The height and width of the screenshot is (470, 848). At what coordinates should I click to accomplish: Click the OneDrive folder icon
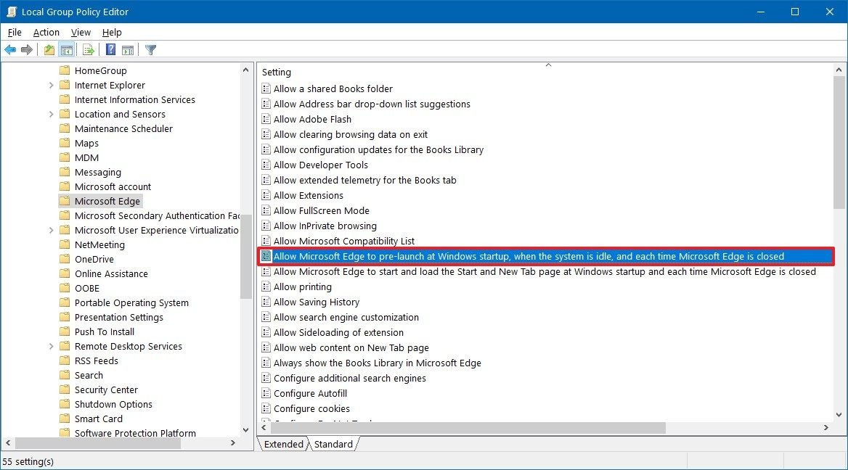65,260
